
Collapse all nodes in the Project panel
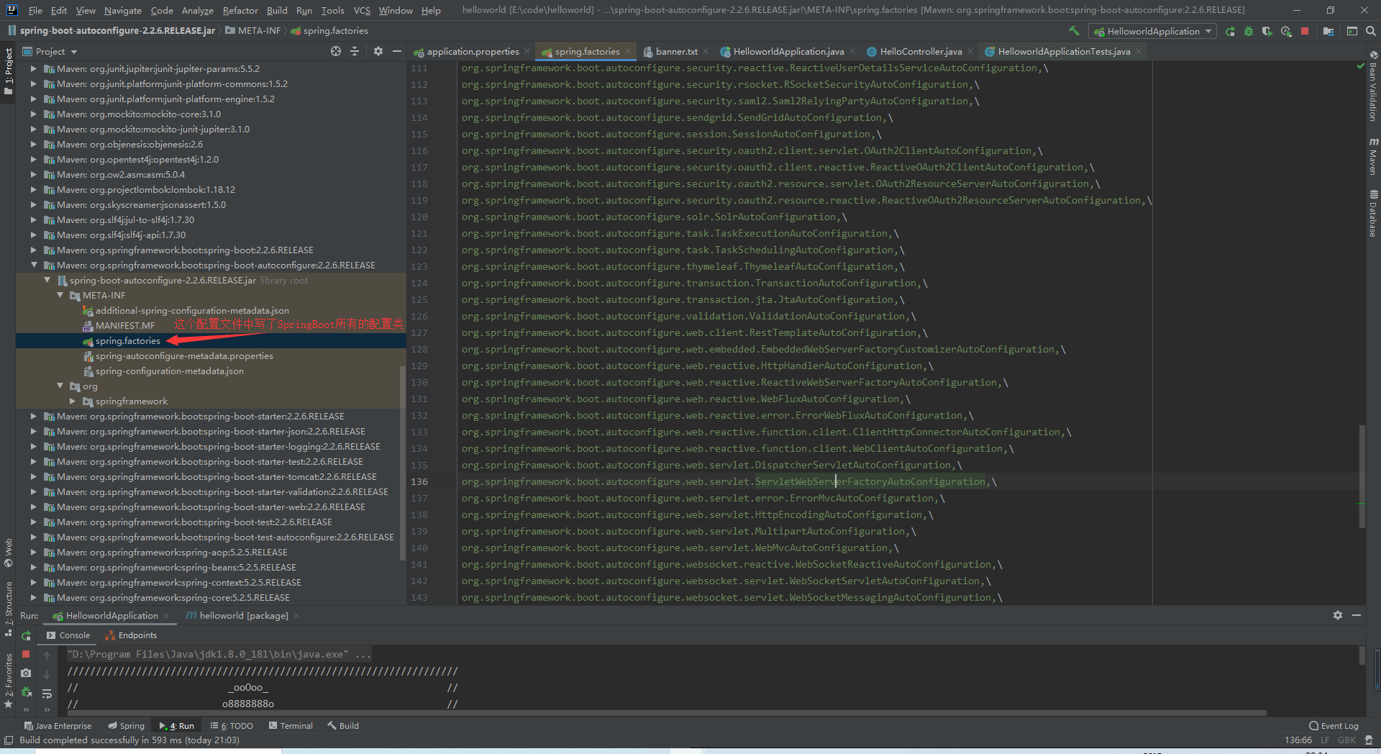[354, 51]
